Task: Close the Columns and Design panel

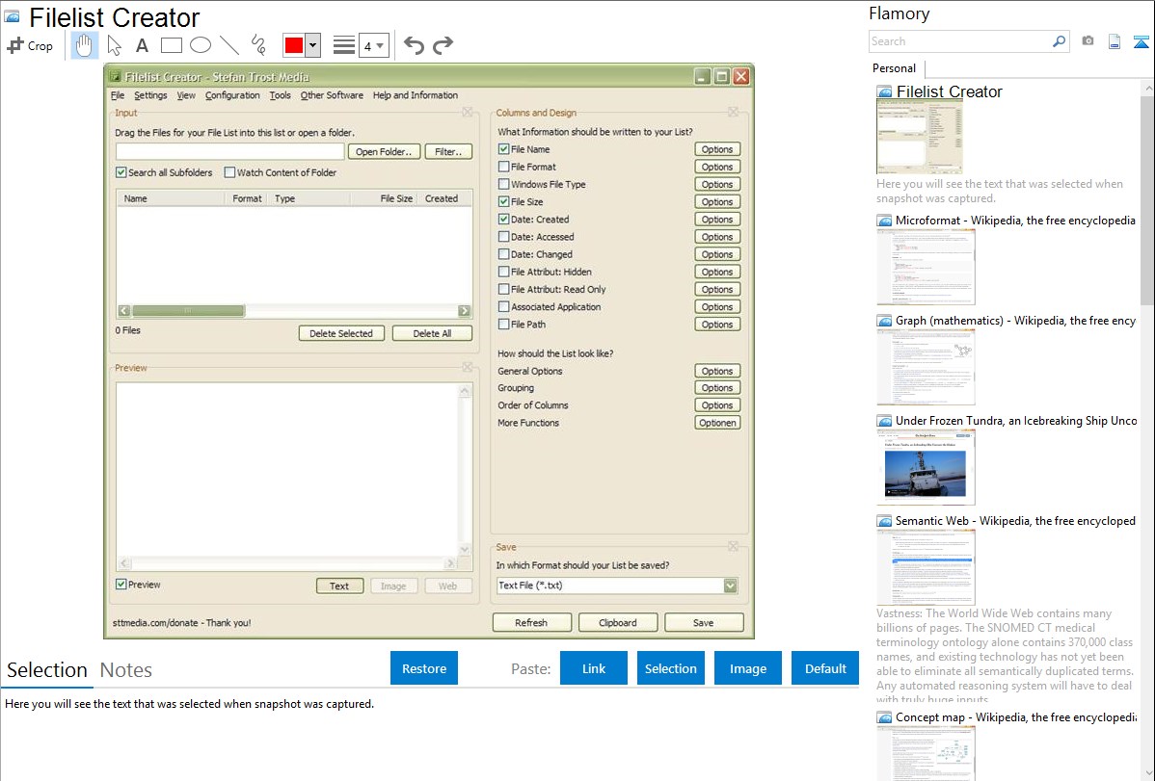Action: point(733,113)
